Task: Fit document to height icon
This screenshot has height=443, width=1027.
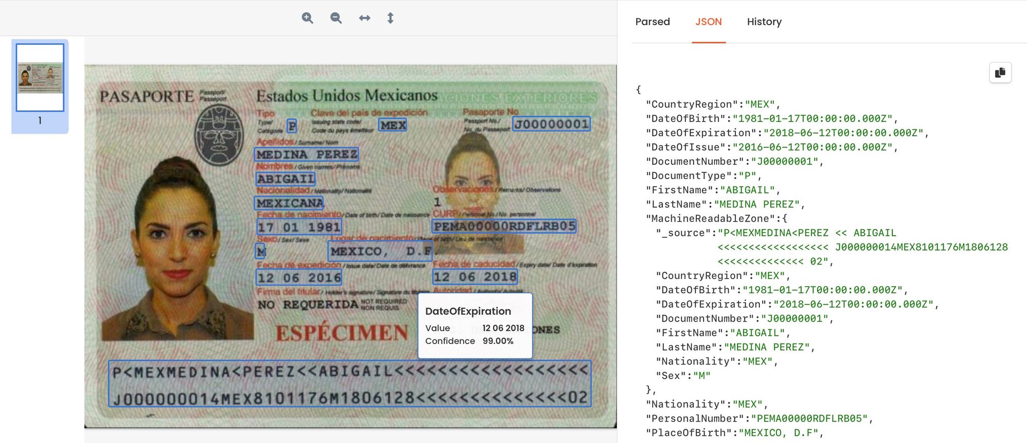Action: pos(390,18)
